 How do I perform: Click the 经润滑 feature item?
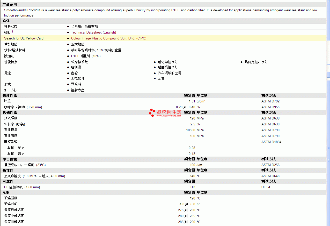[76, 67]
